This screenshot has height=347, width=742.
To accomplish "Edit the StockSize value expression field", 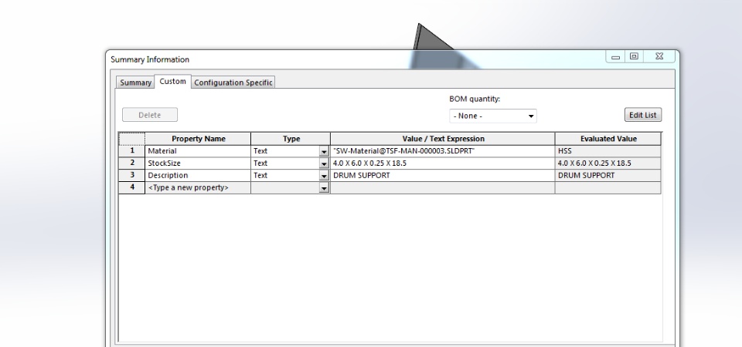I will 442,163.
